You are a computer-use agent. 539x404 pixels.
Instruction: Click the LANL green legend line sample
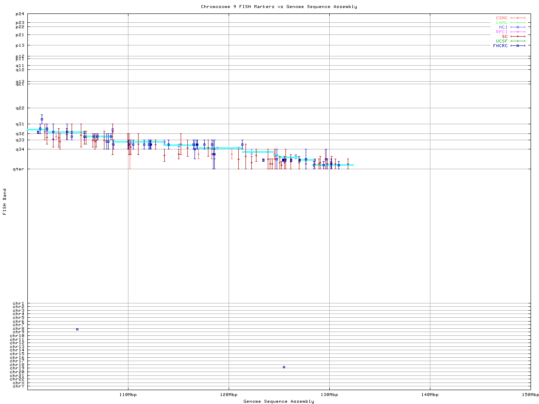click(518, 23)
